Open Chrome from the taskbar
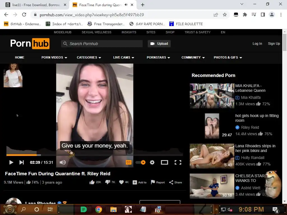The width and height of the screenshot is (287, 215). [98, 209]
